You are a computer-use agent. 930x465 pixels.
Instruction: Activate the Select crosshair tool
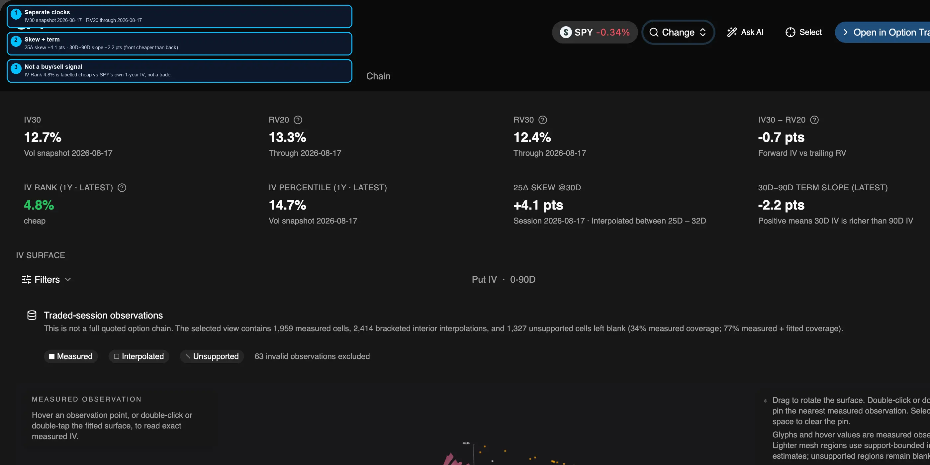point(804,32)
